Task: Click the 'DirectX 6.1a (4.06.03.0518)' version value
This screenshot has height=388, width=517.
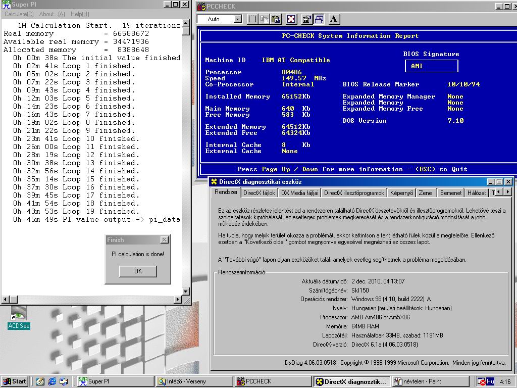Action: coord(384,345)
